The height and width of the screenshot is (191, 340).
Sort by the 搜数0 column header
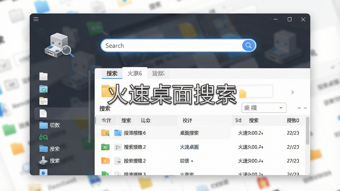click(x=293, y=120)
